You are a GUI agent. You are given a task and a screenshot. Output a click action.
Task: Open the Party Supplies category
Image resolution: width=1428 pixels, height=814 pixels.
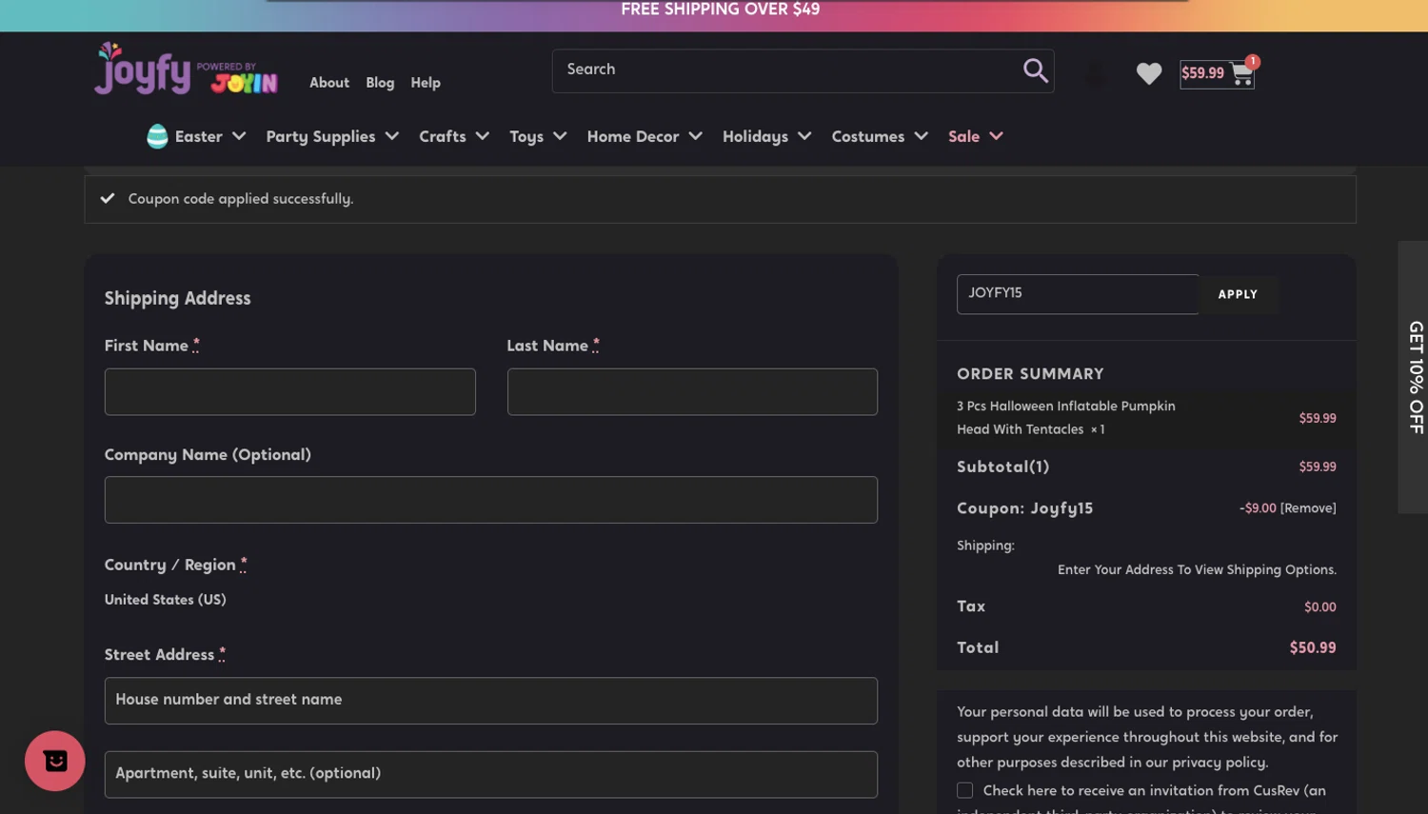click(320, 136)
